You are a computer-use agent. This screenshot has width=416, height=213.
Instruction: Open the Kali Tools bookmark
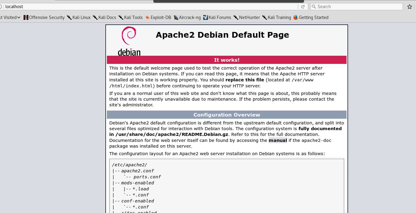[x=130, y=17]
